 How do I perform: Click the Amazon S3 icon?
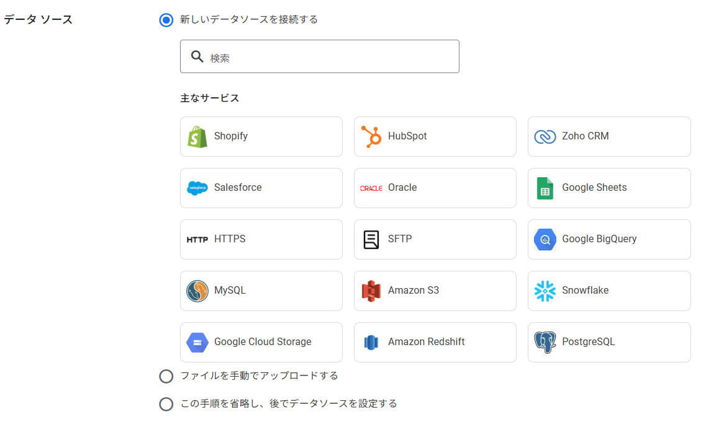371,291
